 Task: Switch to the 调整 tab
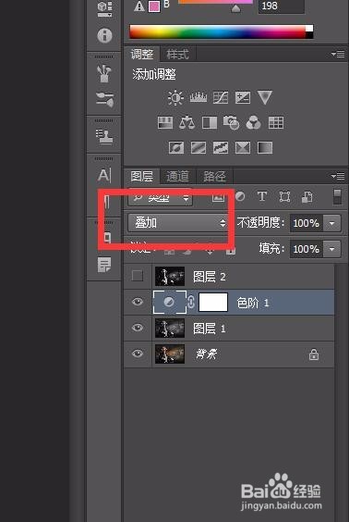(142, 55)
